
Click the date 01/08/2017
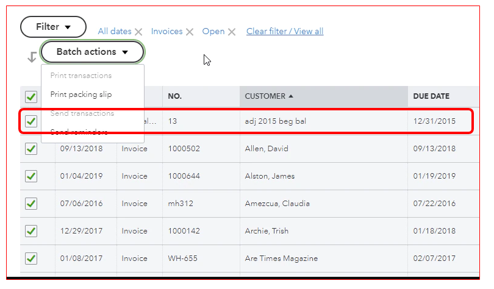click(81, 259)
